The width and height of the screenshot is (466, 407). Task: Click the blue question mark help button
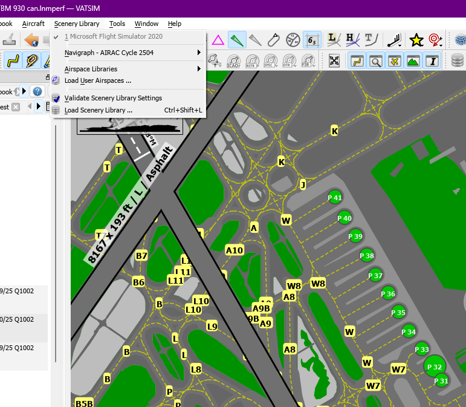37,91
